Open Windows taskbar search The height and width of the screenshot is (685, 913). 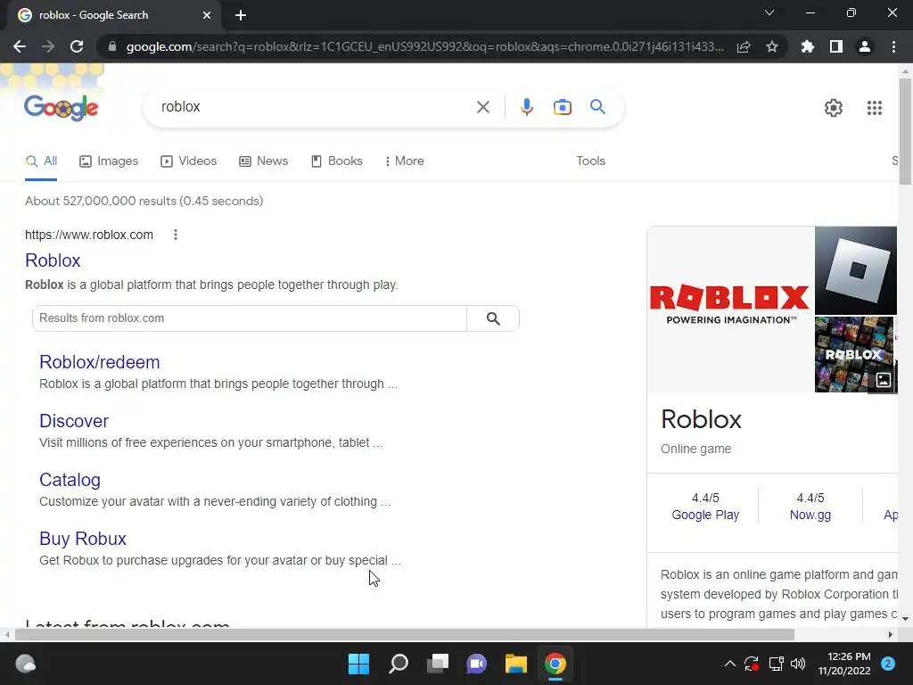click(399, 664)
